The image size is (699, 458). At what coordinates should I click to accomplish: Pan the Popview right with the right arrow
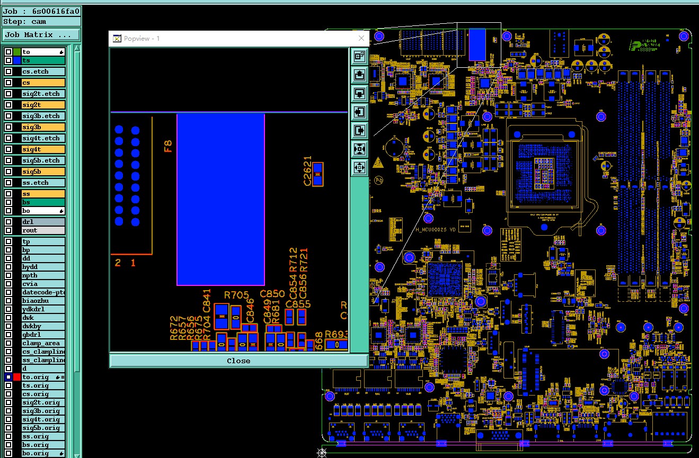[359, 130]
